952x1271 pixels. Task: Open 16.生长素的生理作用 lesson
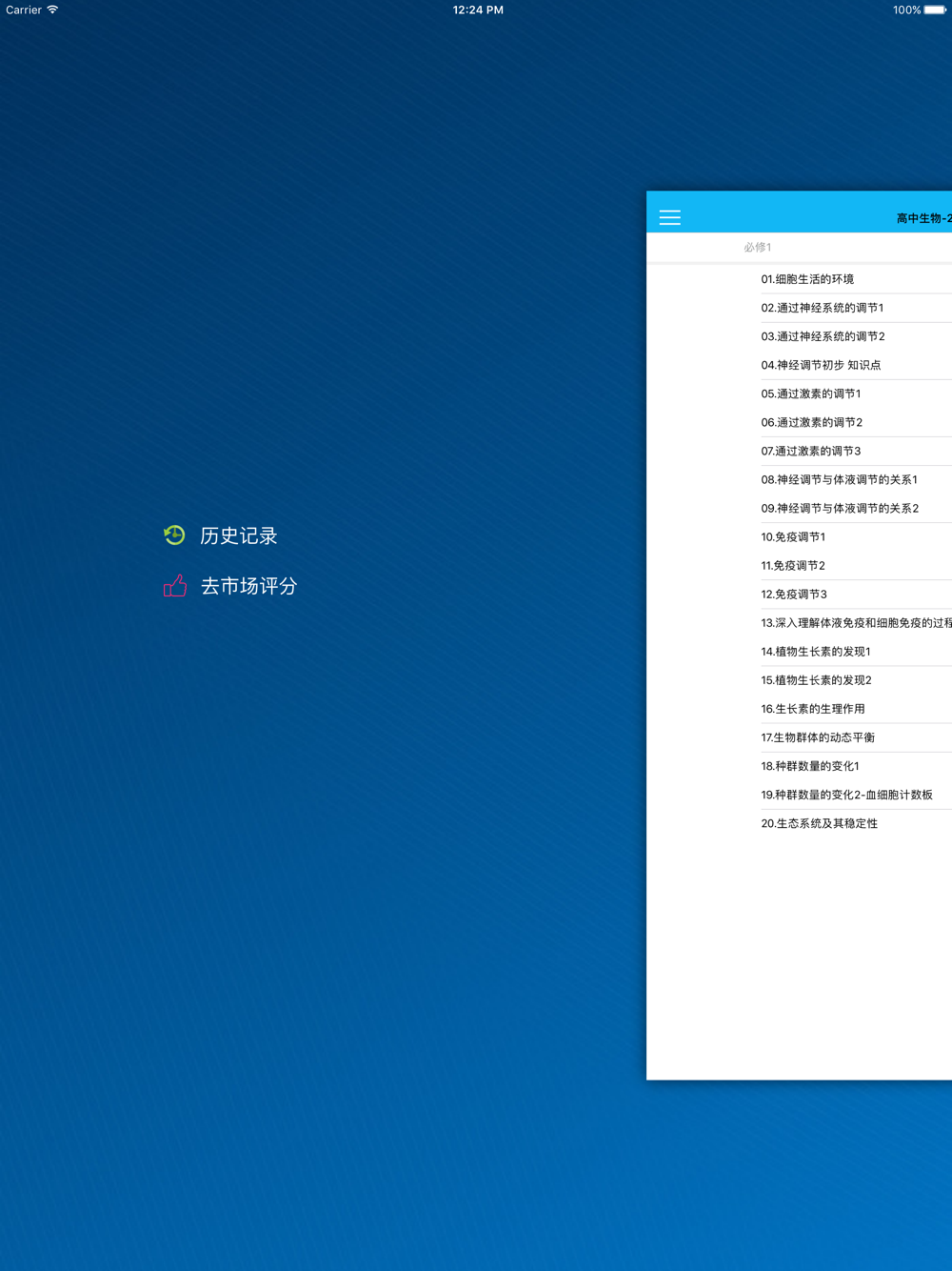(813, 709)
